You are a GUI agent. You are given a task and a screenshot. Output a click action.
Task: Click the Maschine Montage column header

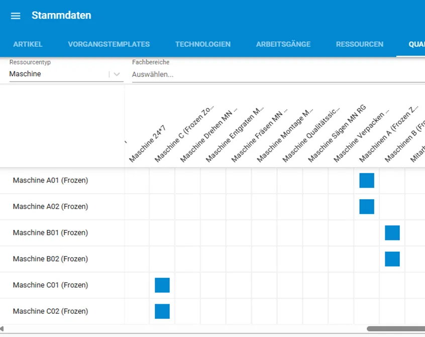tap(285, 135)
